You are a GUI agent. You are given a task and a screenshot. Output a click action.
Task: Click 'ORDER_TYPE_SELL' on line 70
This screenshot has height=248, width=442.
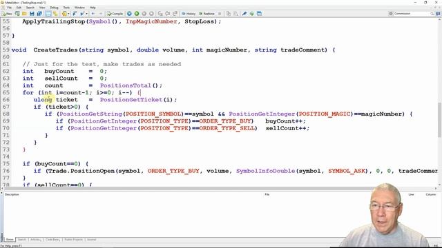coord(227,128)
